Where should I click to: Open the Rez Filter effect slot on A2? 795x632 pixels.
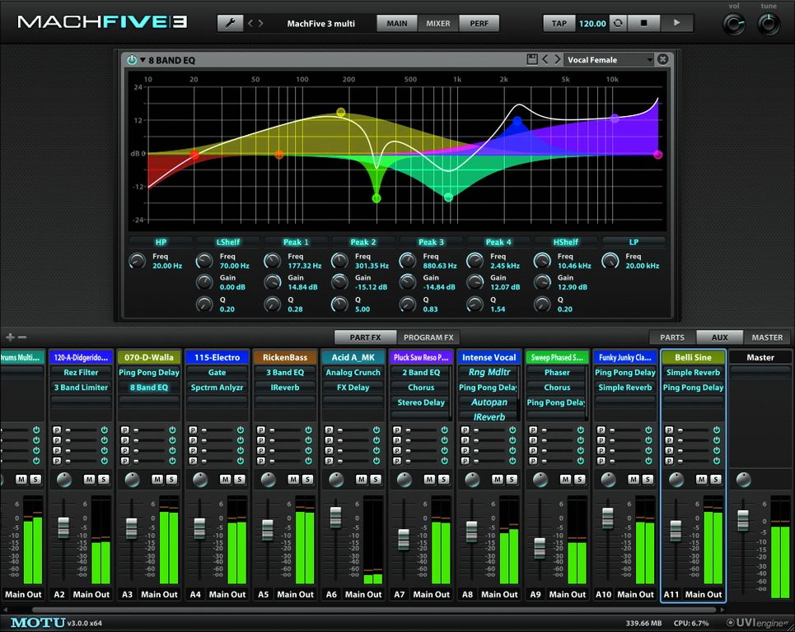coord(81,372)
